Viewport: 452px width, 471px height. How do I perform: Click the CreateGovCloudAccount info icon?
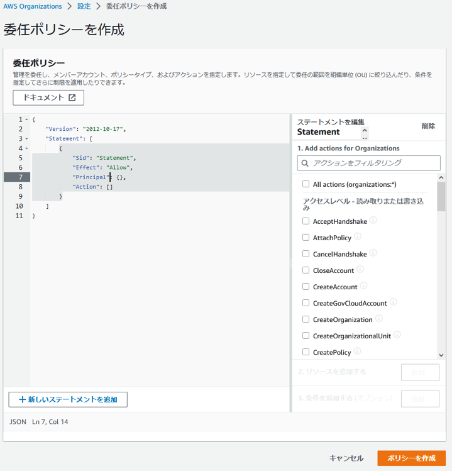(x=393, y=302)
